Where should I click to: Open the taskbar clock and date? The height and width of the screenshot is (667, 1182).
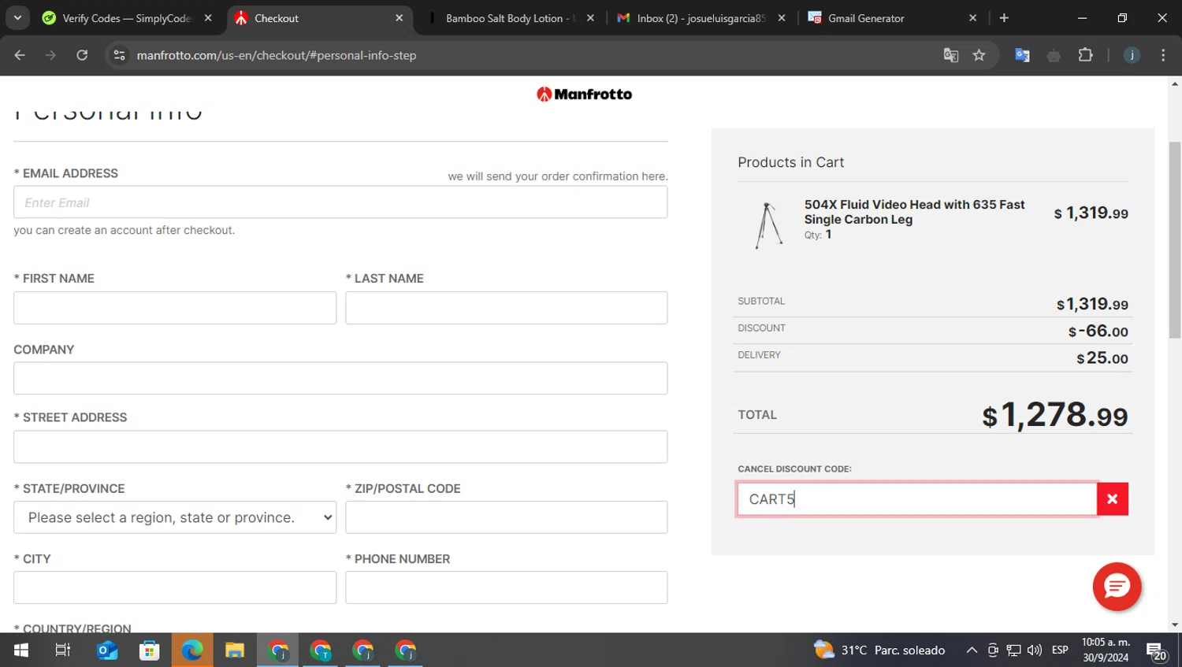pyautogui.click(x=1106, y=650)
